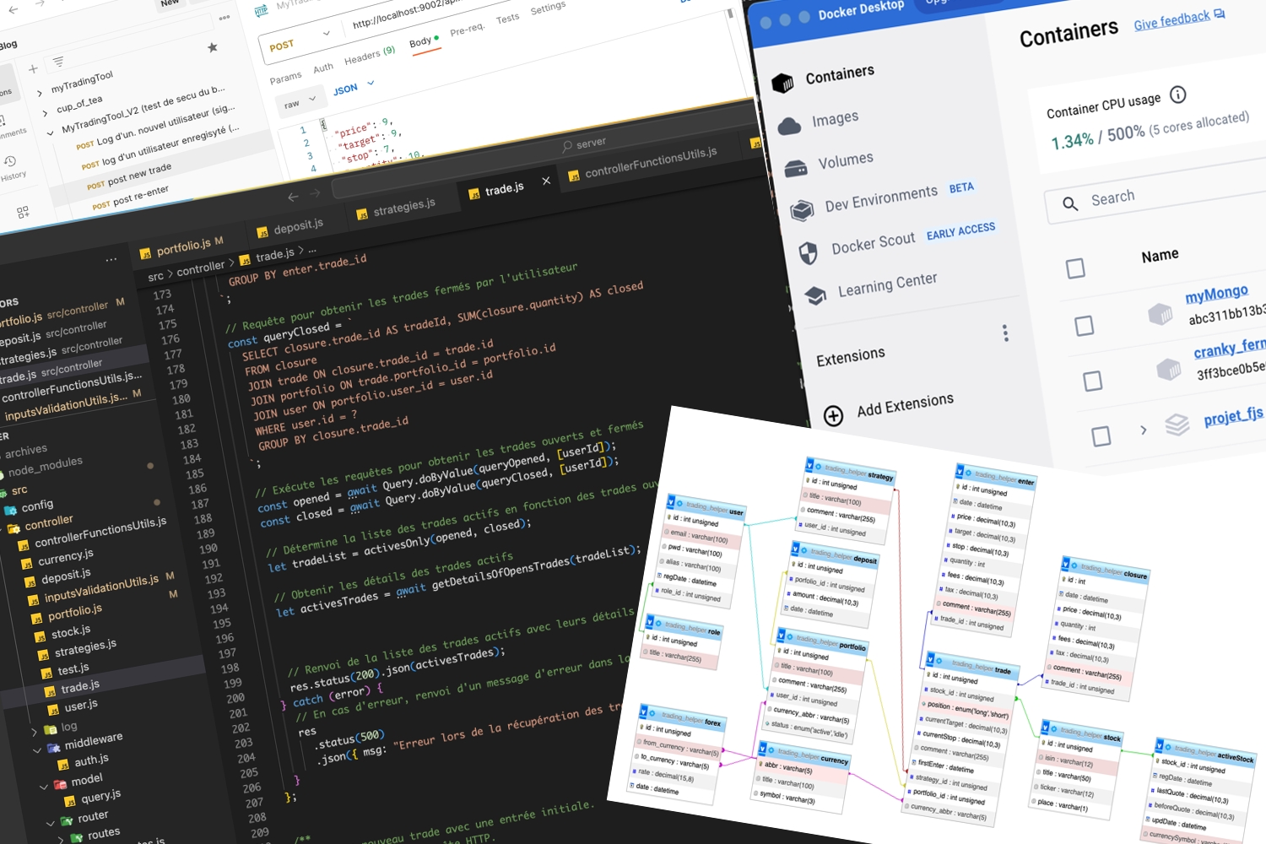The image size is (1266, 844).
Task: Go back using VS Code navigation arrow
Action: 293,197
